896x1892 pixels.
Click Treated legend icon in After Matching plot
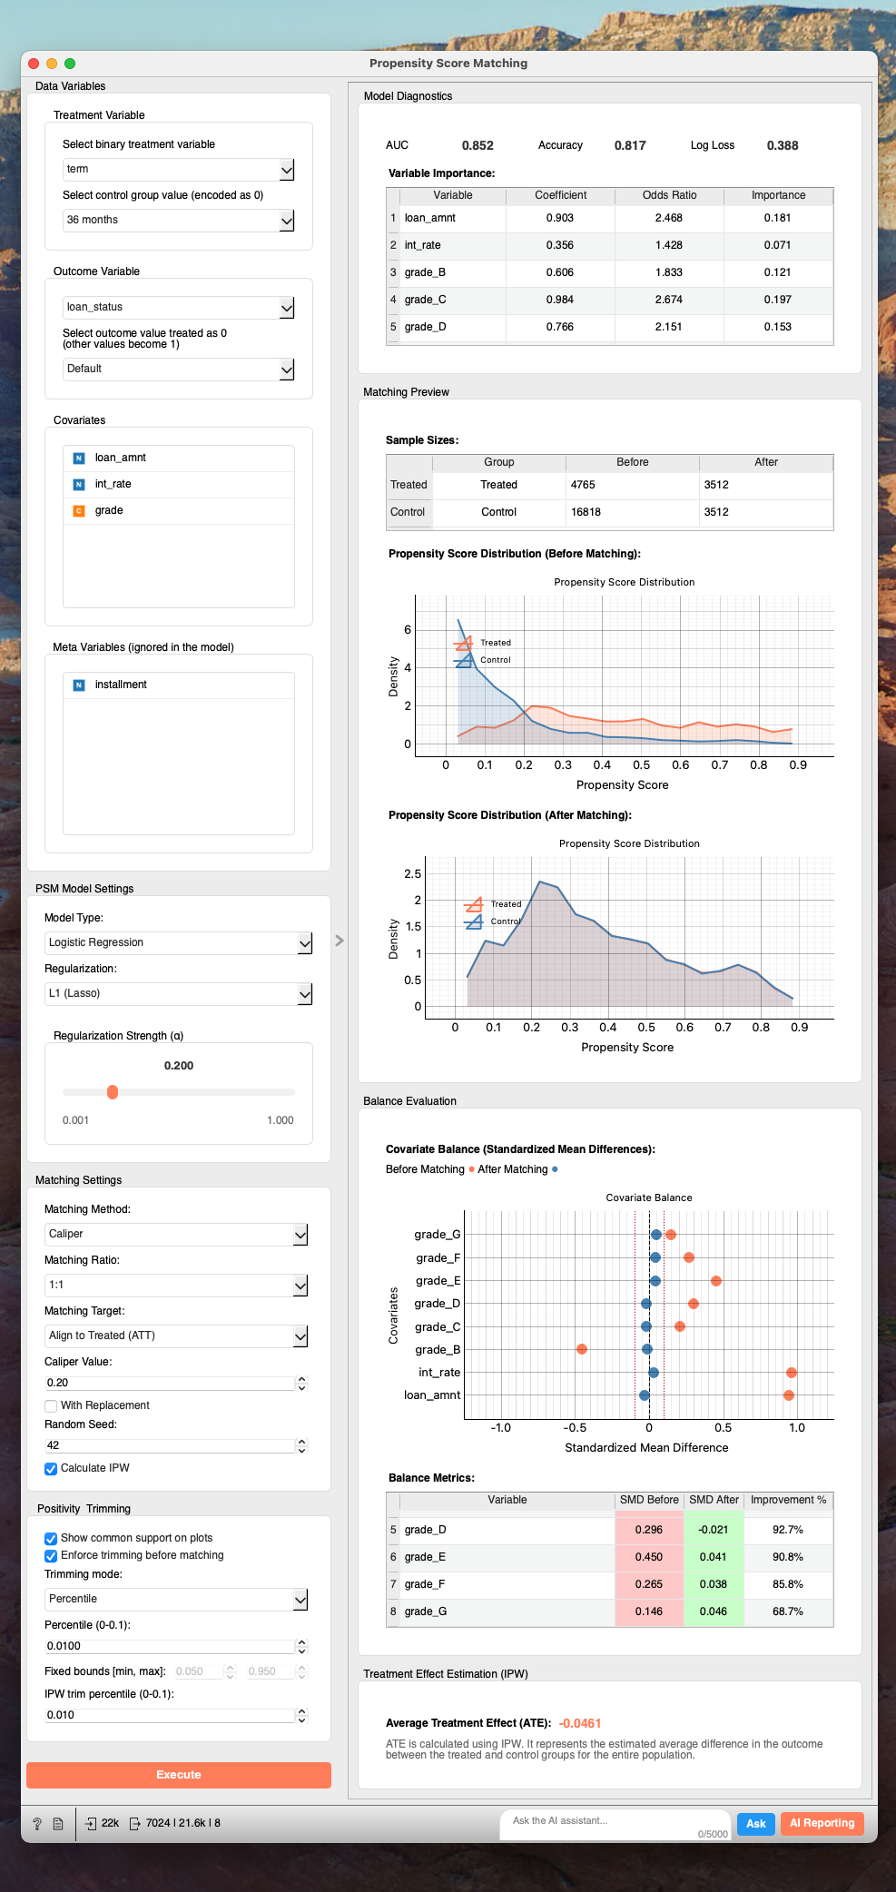(x=474, y=905)
